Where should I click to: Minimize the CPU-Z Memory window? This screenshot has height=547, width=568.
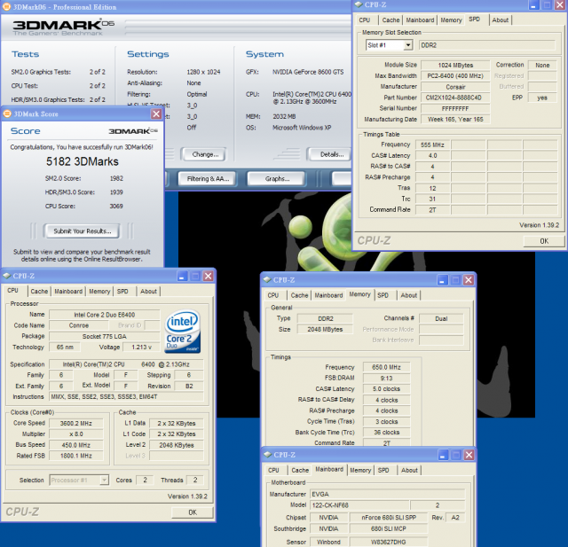tap(442, 279)
